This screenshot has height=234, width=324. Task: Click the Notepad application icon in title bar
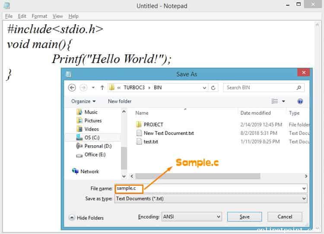[x=6, y=6]
